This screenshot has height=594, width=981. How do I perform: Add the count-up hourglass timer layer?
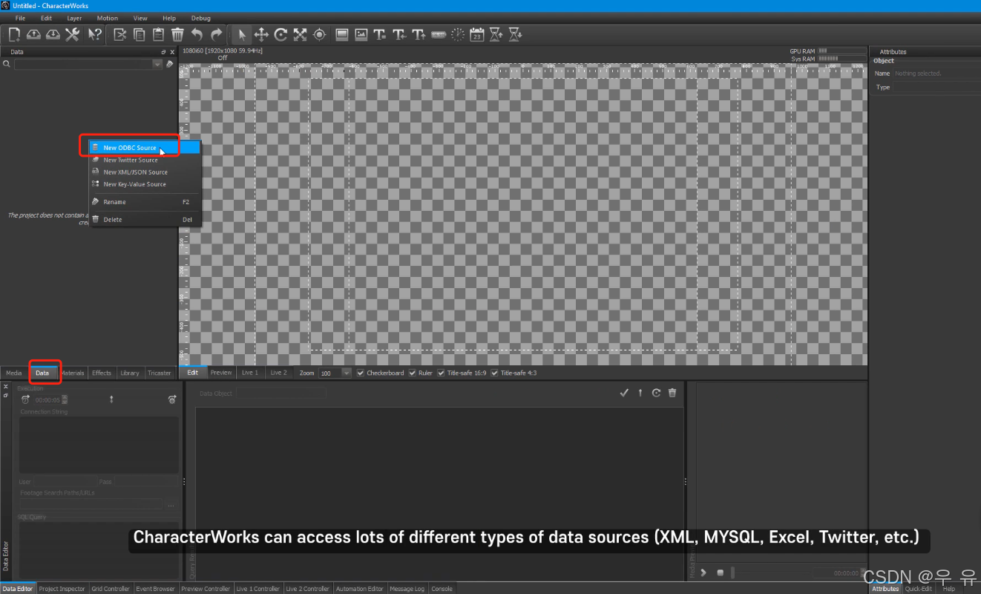coord(496,34)
